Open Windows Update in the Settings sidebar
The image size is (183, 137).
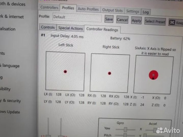click(x=10, y=112)
